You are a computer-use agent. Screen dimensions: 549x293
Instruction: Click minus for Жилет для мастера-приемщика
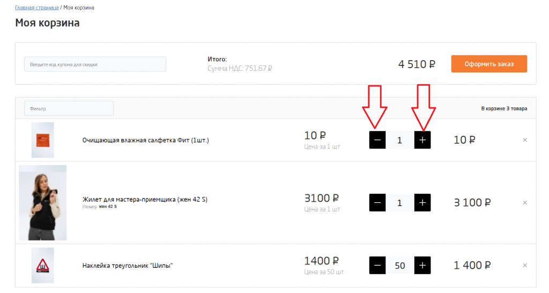point(377,202)
